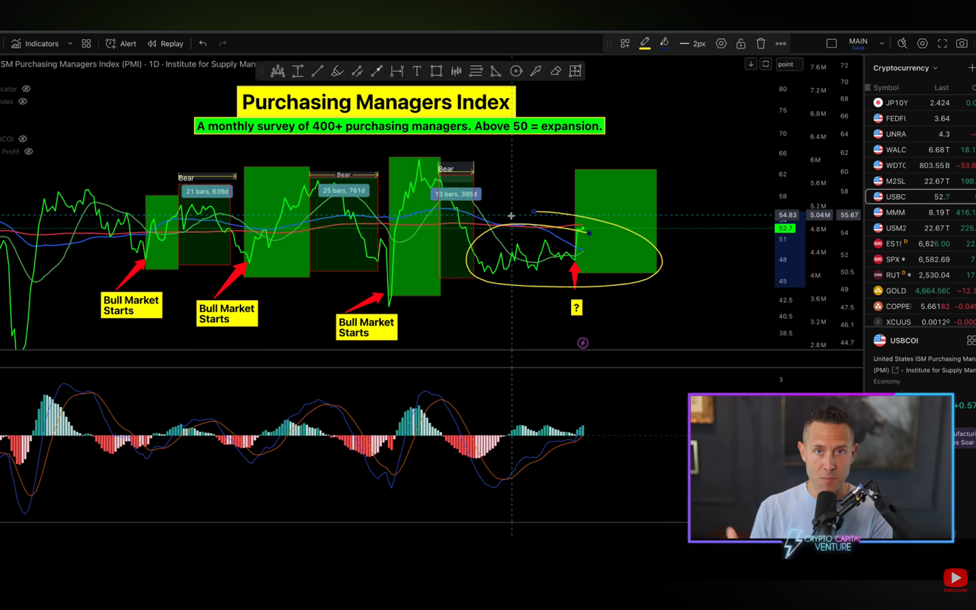Open the MAIN layout dropdown arrow
This screenshot has height=610, width=976.
(x=881, y=44)
